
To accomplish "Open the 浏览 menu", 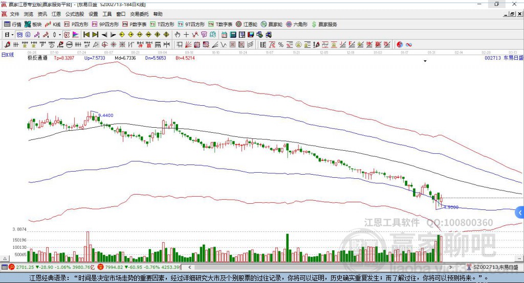I will 29,14.
